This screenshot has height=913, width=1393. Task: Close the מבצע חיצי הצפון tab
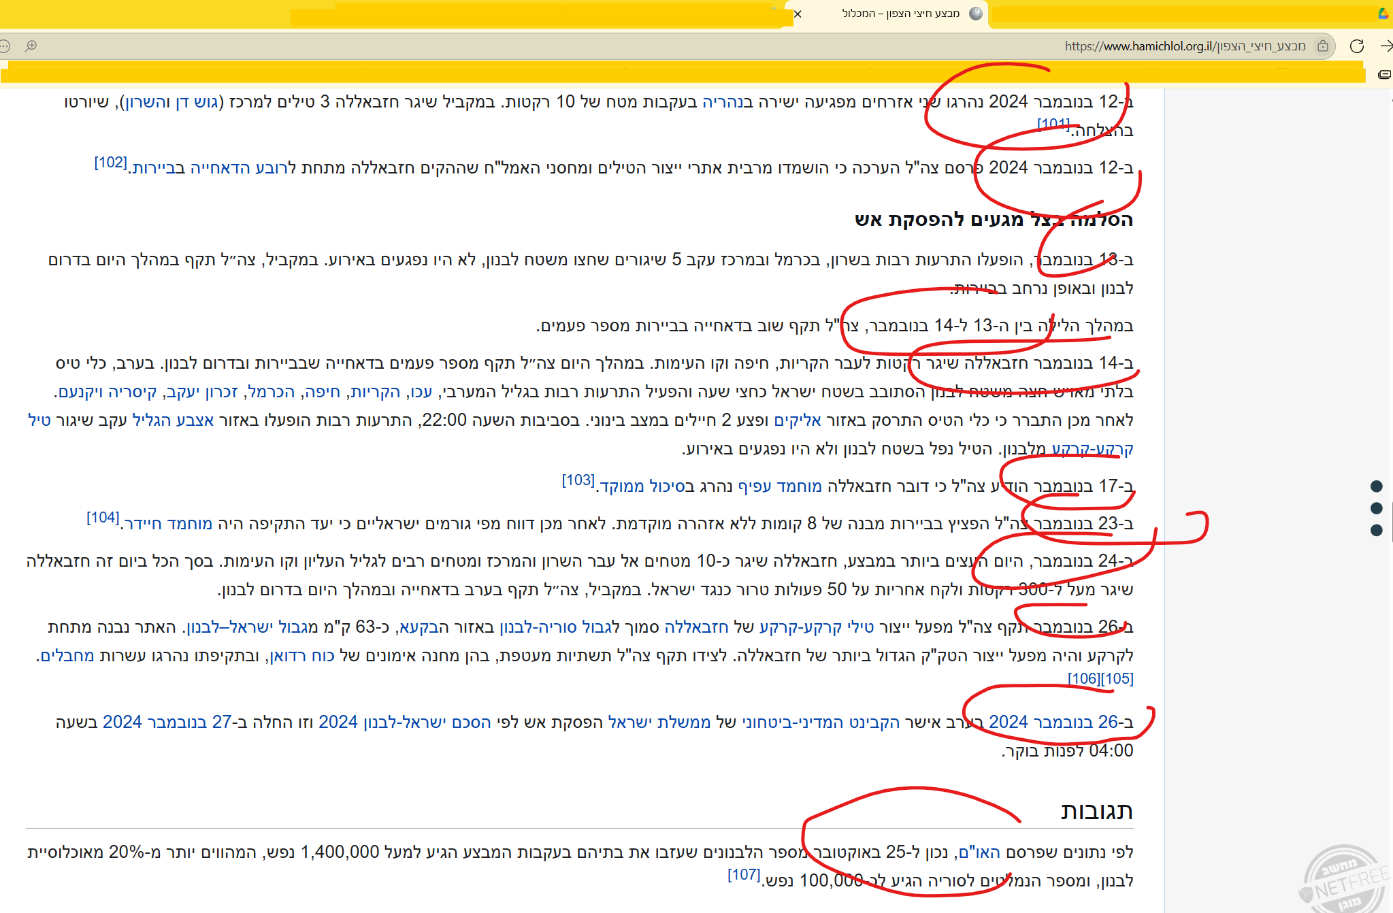coord(798,14)
